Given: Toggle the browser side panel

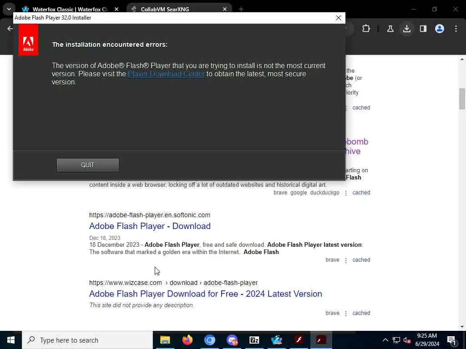Looking at the screenshot, I should 423,29.
